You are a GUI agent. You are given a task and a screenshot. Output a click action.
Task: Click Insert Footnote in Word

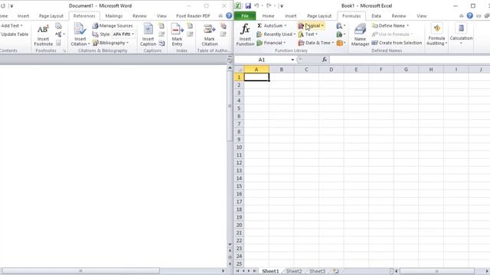pos(43,35)
